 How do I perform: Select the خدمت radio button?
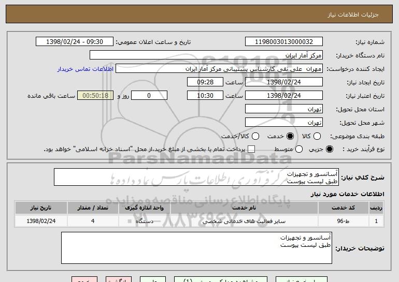[290, 137]
